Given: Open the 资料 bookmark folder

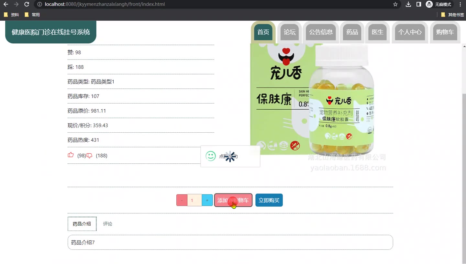Looking at the screenshot, I should (x=11, y=15).
